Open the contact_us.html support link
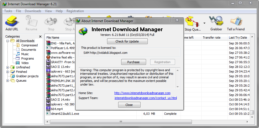259x128 pixels. point(146,98)
